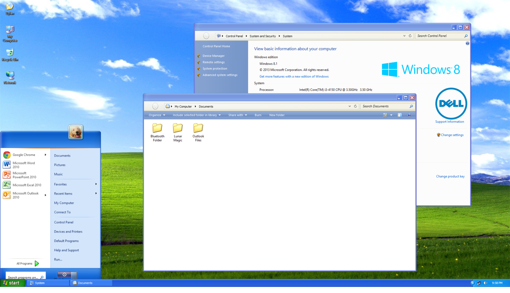Open Music from Start menu
The image size is (510, 293).
point(58,174)
